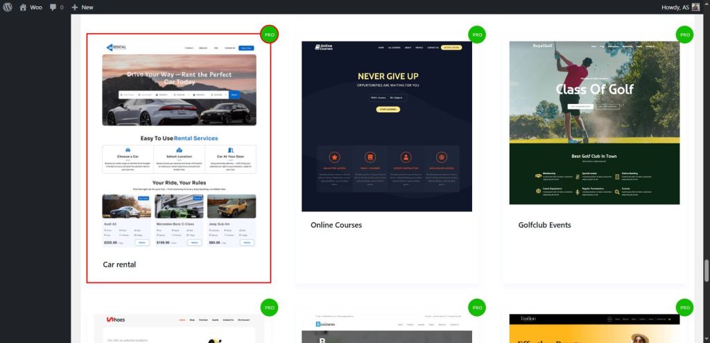
Task: Click the PRO badge on Golfclub Events
Action: (684, 35)
